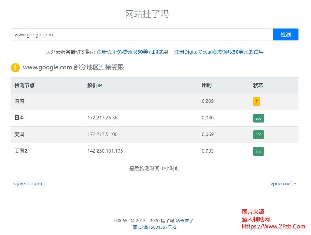Click the 网站挂了吗 page title
Image resolution: width=311 pixels, height=235 pixels.
[x=147, y=14]
